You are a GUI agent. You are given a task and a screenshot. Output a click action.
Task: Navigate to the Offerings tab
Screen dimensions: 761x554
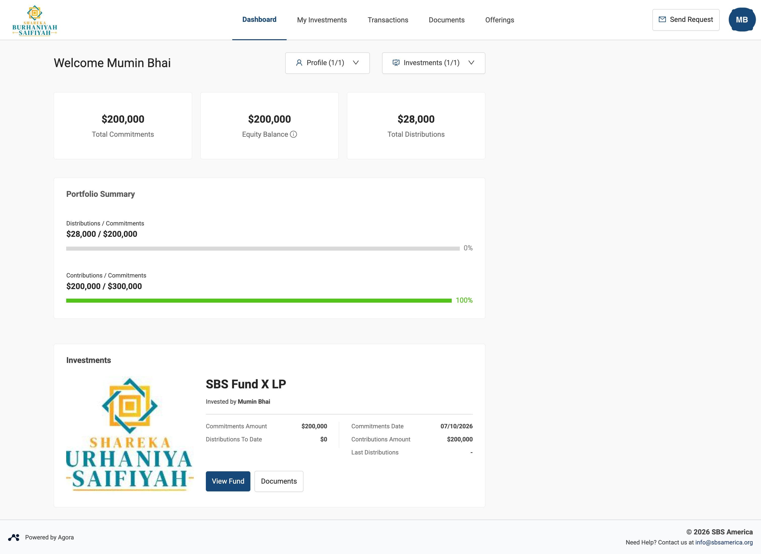(x=500, y=20)
